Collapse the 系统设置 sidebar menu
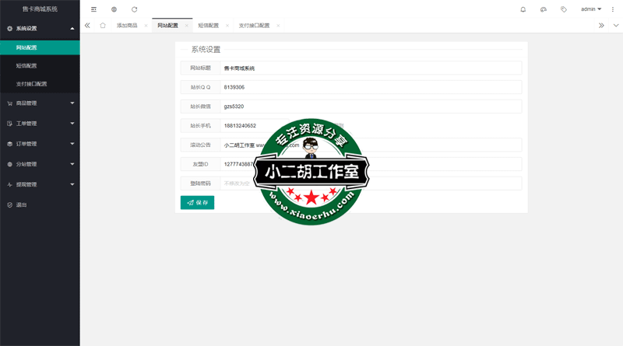This screenshot has width=623, height=346. (x=40, y=28)
